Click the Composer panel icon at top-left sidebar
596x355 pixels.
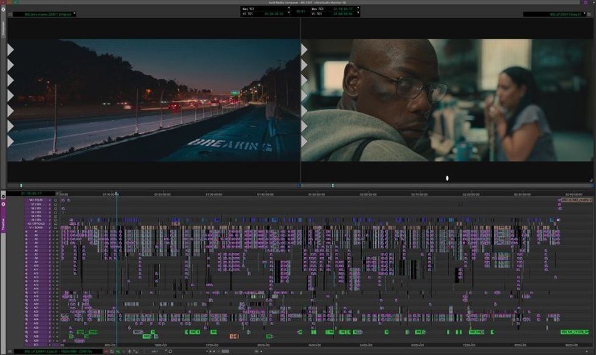click(4, 9)
